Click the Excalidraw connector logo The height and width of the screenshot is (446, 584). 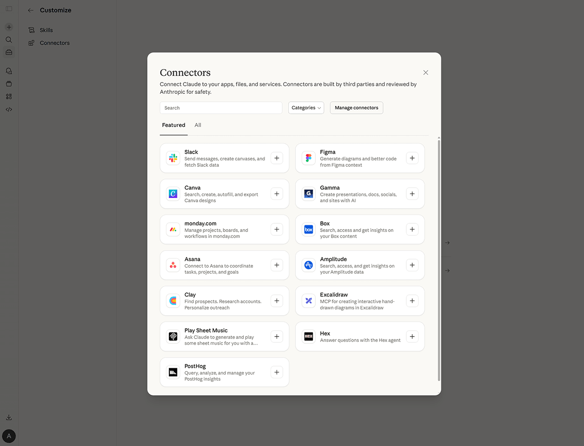coord(309,301)
